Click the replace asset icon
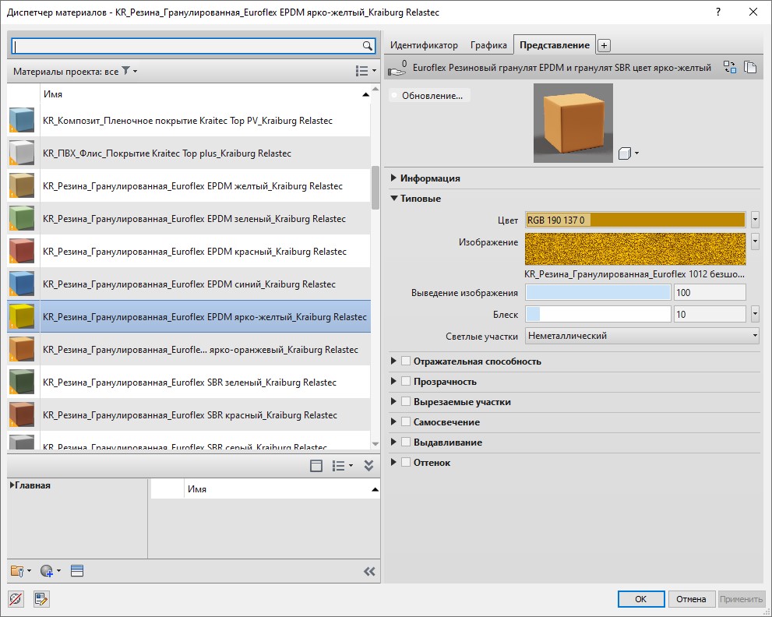 click(730, 68)
